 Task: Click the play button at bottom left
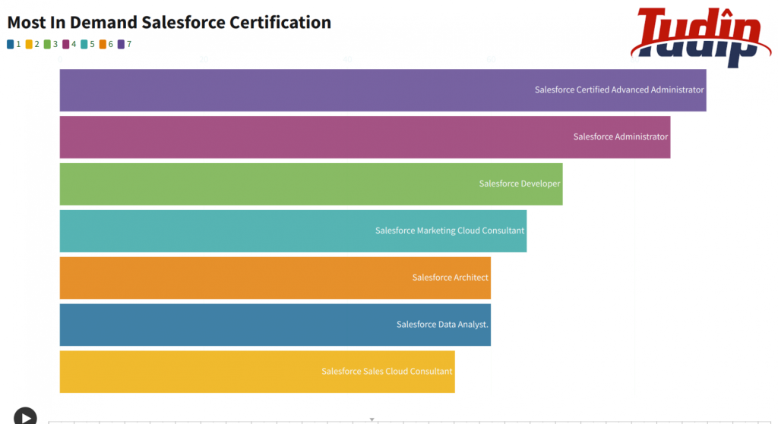pyautogui.click(x=25, y=416)
